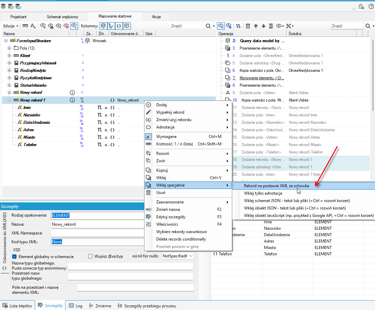Click the trash icon in the operations toolbar
375x310 pixels.
248,26
